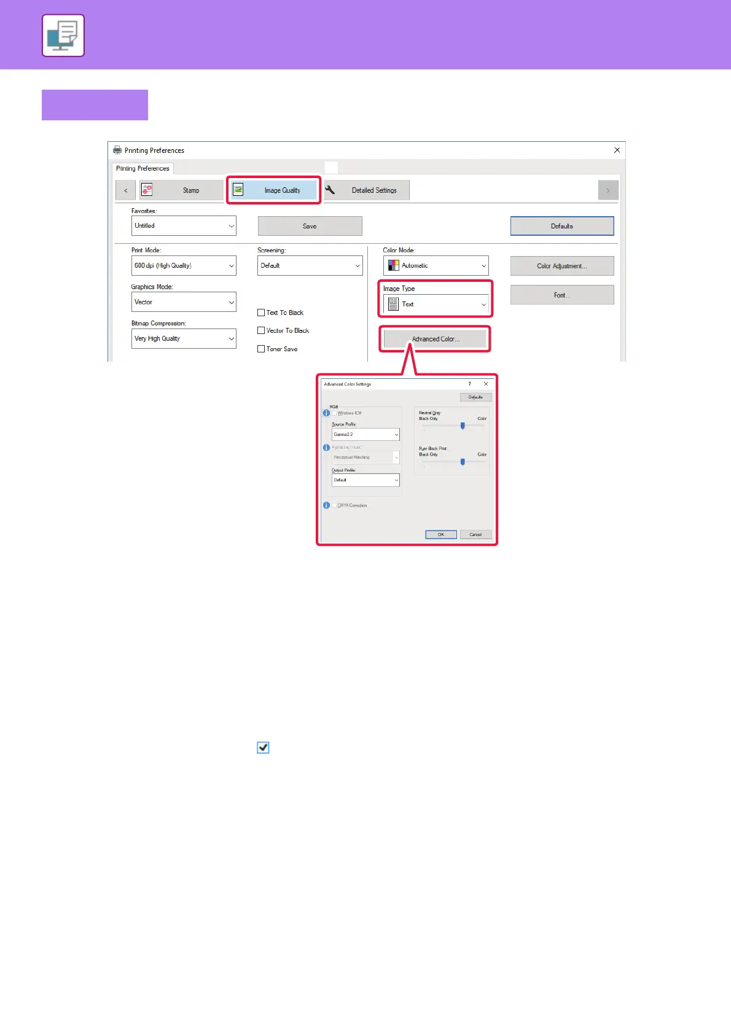This screenshot has width=731, height=1034.
Task: Click the Detailed Settings wrench icon
Action: tap(330, 190)
